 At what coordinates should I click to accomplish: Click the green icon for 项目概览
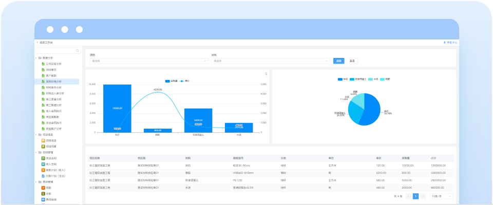[43, 70]
